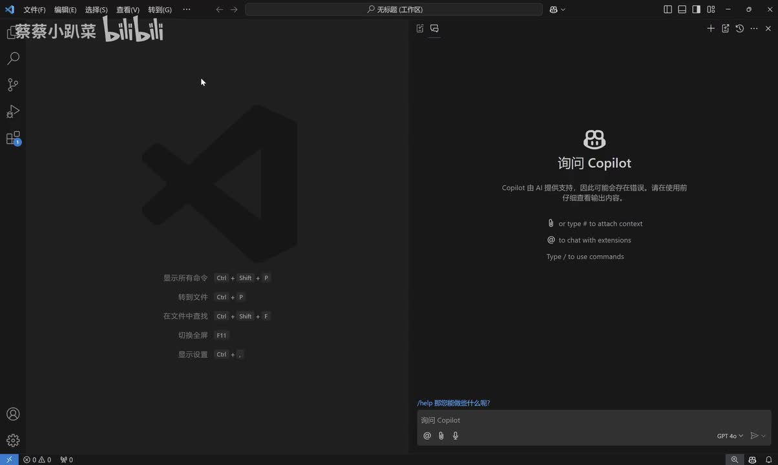The height and width of the screenshot is (465, 778).
Task: Toggle bottom panel layout button
Action: [x=682, y=10]
